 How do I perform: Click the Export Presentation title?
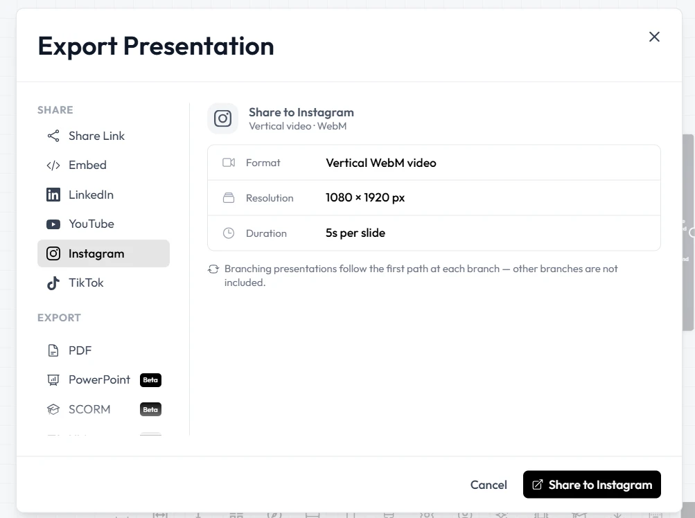click(x=156, y=46)
